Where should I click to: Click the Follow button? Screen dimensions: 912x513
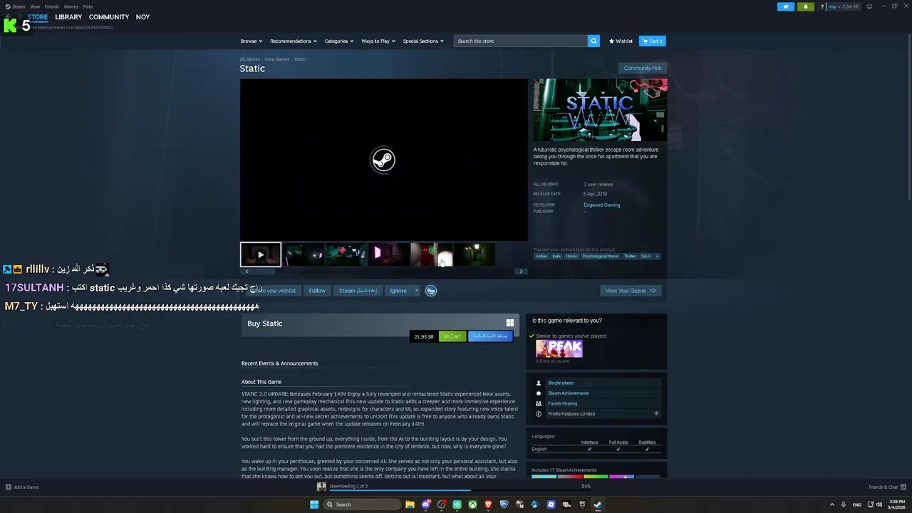pyautogui.click(x=317, y=291)
